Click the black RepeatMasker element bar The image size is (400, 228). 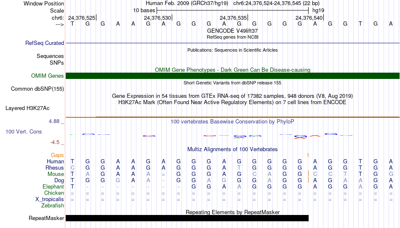click(187, 218)
